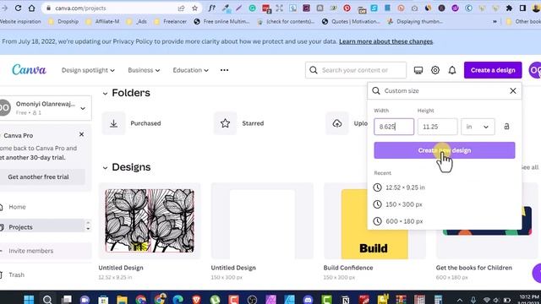Open the Dropship bookmark folder
This screenshot has width=541, height=304.
click(x=63, y=21)
